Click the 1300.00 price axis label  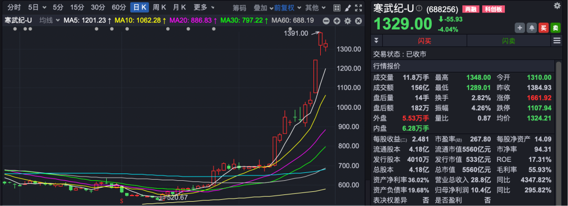point(349,49)
